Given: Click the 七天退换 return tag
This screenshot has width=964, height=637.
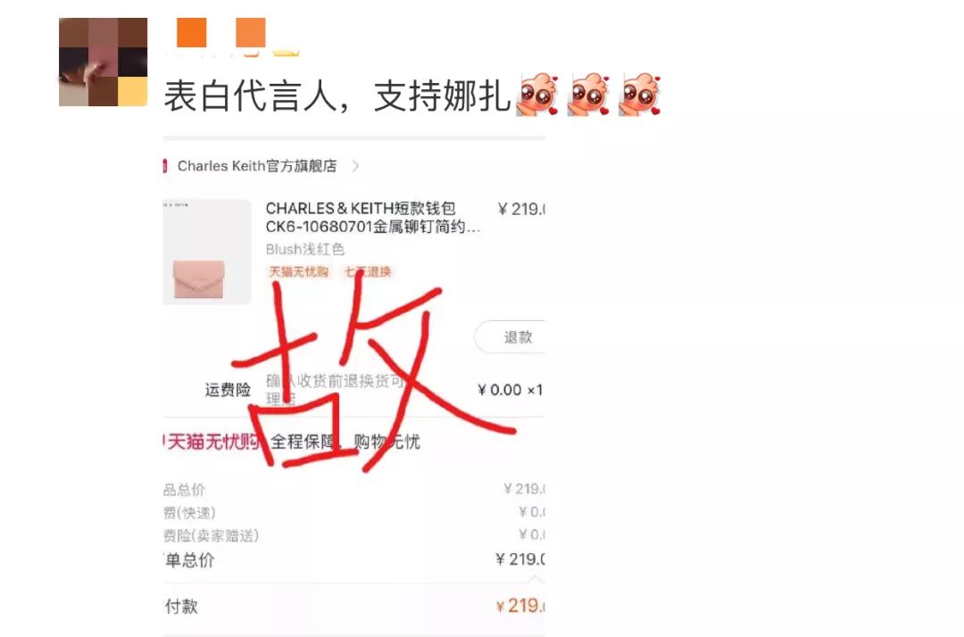Looking at the screenshot, I should pos(367,271).
